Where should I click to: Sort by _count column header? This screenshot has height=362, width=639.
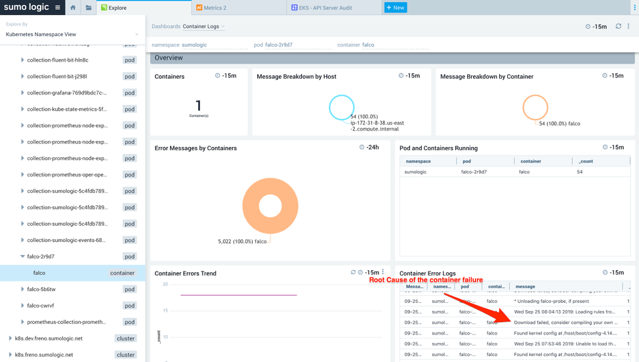click(x=586, y=161)
